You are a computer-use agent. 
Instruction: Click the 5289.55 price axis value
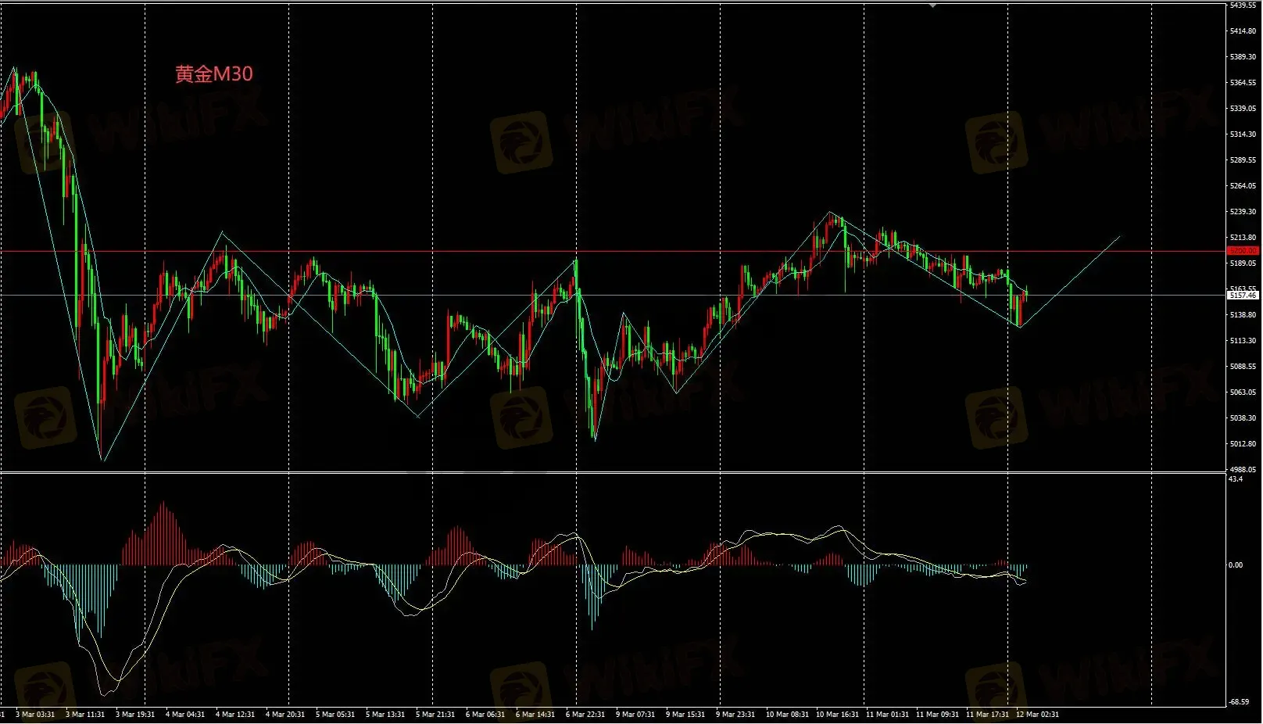click(x=1243, y=160)
